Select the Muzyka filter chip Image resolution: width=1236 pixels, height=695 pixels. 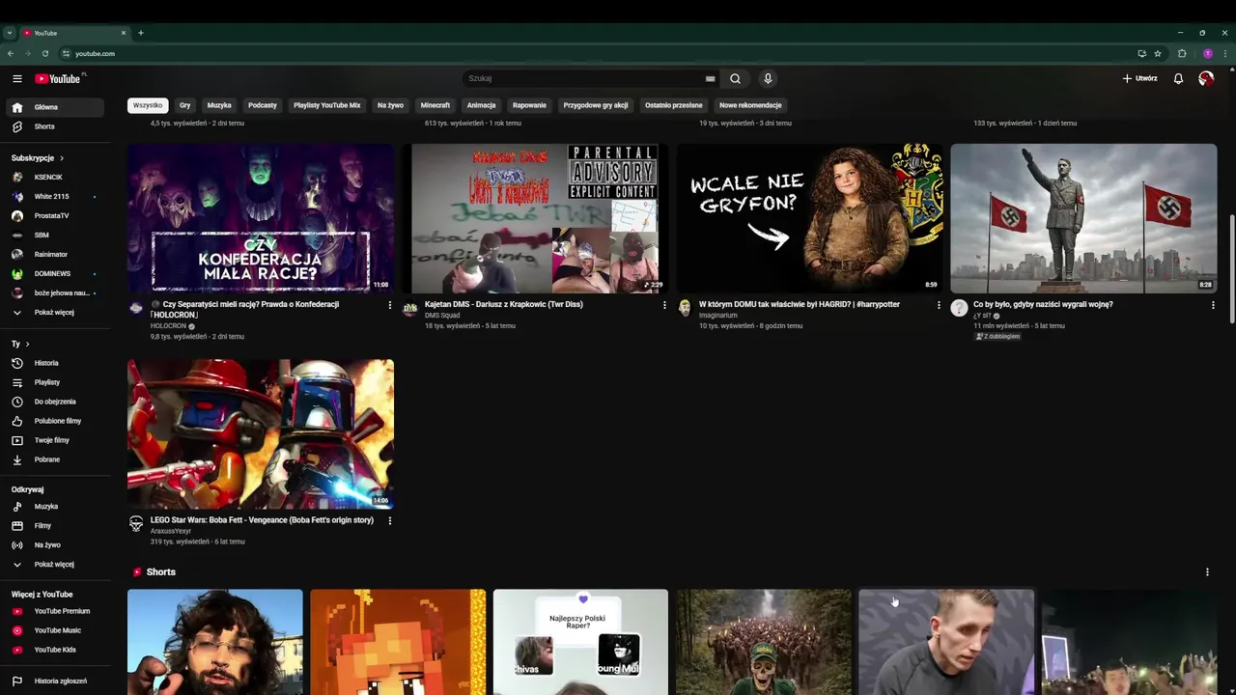(219, 105)
